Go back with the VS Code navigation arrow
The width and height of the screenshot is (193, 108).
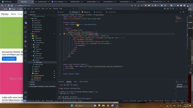click(73, 9)
